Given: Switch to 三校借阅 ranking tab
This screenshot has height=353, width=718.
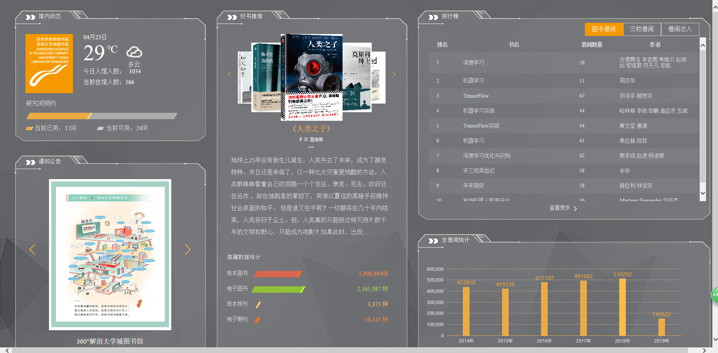Looking at the screenshot, I should [642, 29].
